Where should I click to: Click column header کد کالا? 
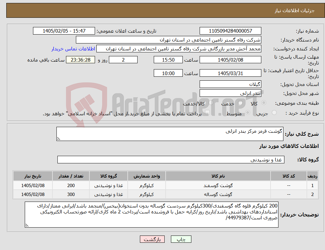pos(288,176)
